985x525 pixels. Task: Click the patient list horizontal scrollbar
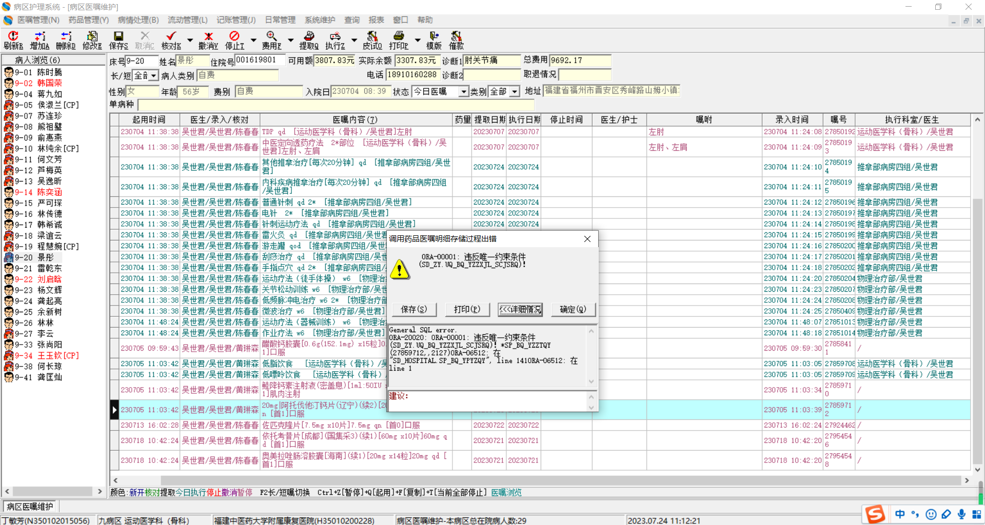click(53, 491)
